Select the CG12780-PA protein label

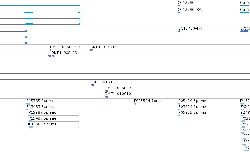190,28
